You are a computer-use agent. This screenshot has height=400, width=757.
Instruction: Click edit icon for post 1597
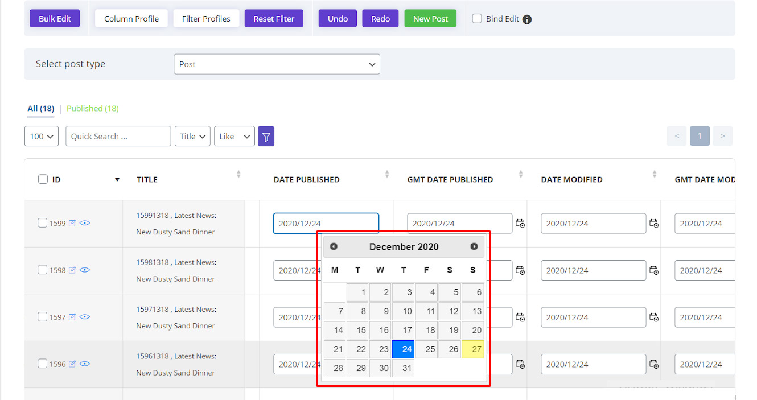(72, 317)
